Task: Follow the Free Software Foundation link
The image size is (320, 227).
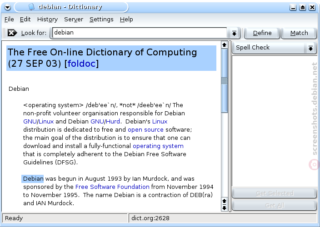Action: [112, 187]
